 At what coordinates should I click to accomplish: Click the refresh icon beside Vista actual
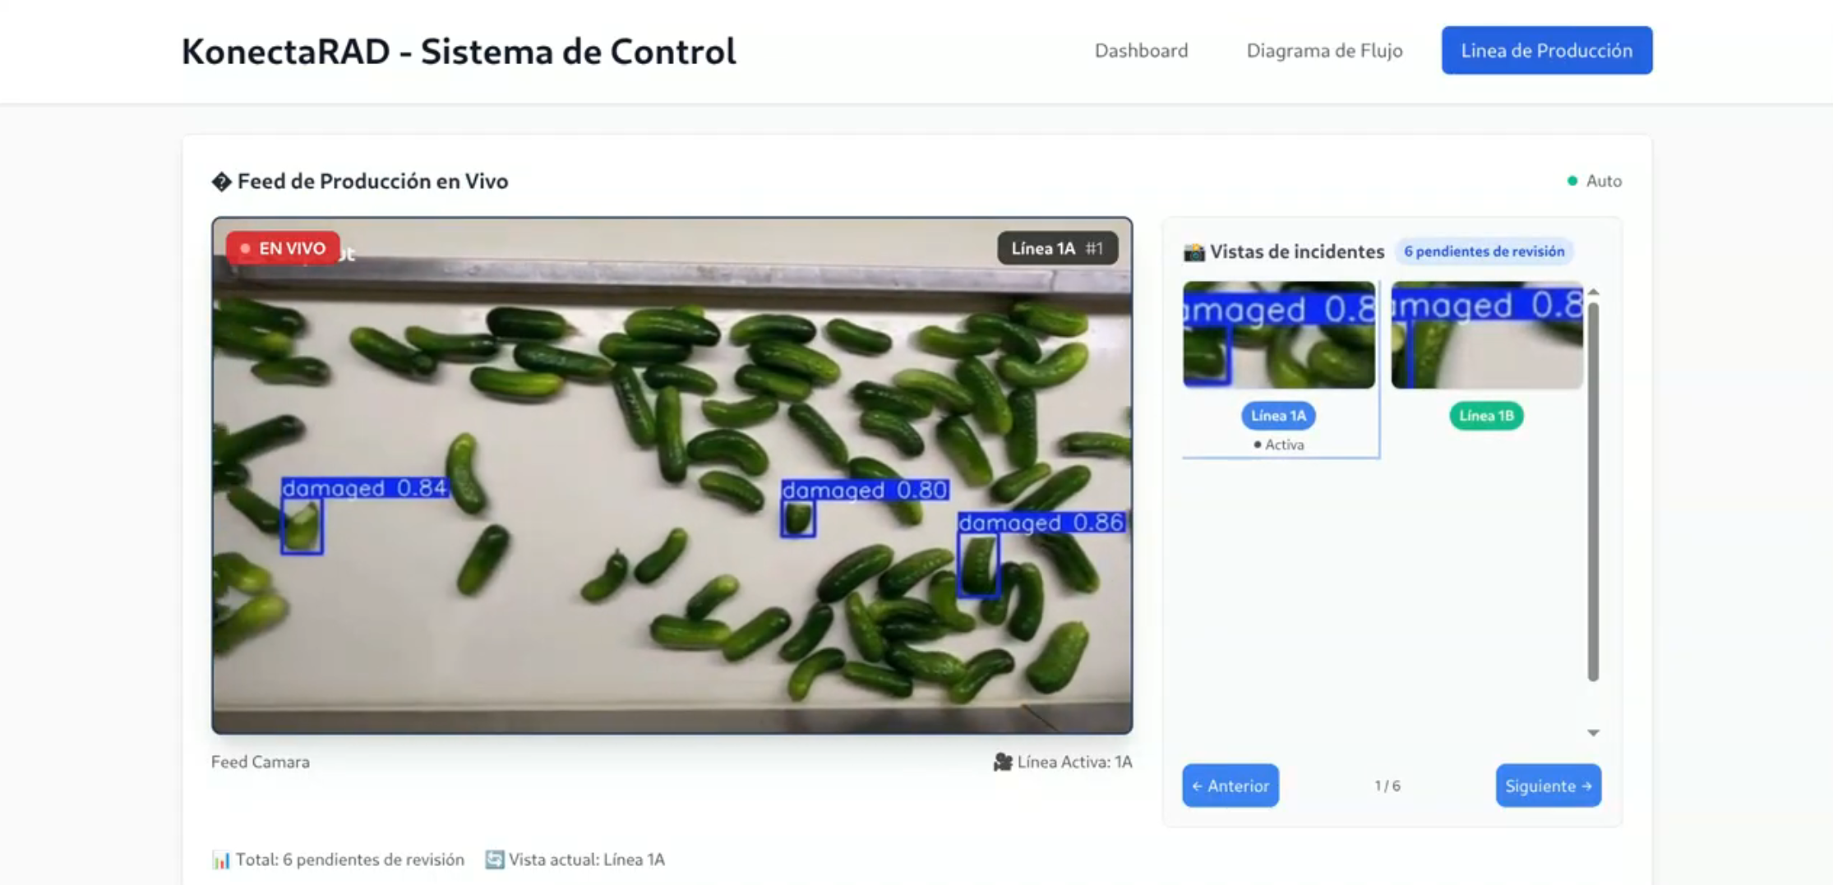point(494,860)
